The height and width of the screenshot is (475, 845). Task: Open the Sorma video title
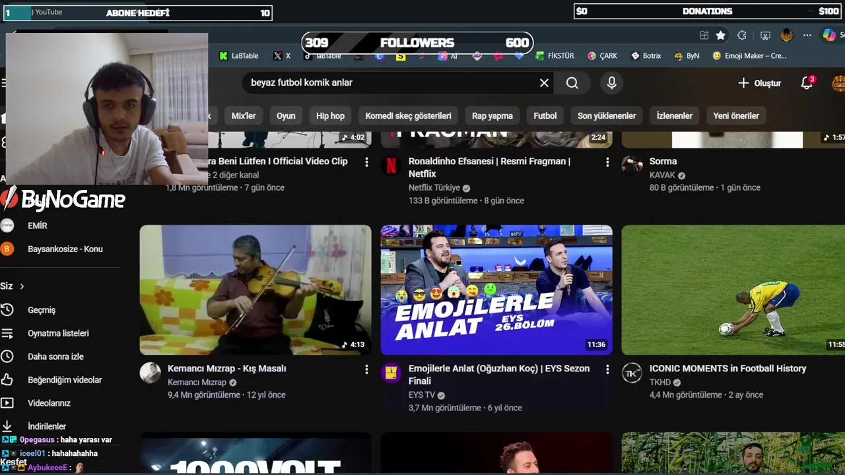tap(663, 162)
